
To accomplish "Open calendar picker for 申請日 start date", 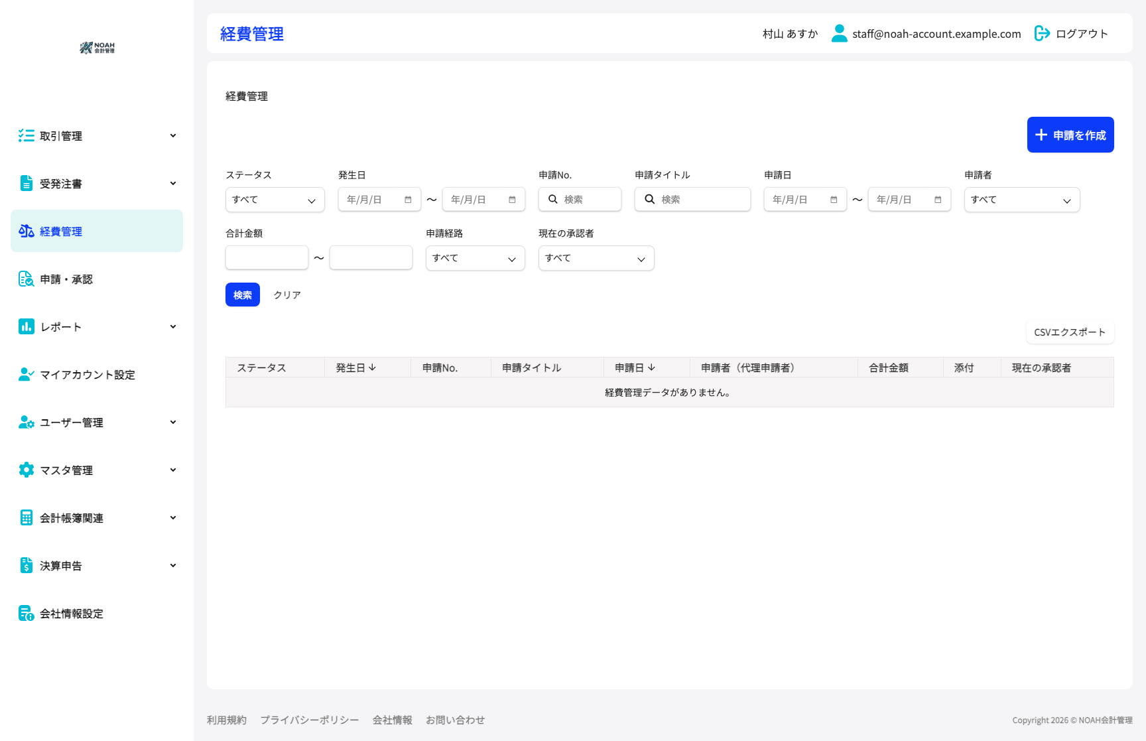I will click(834, 200).
